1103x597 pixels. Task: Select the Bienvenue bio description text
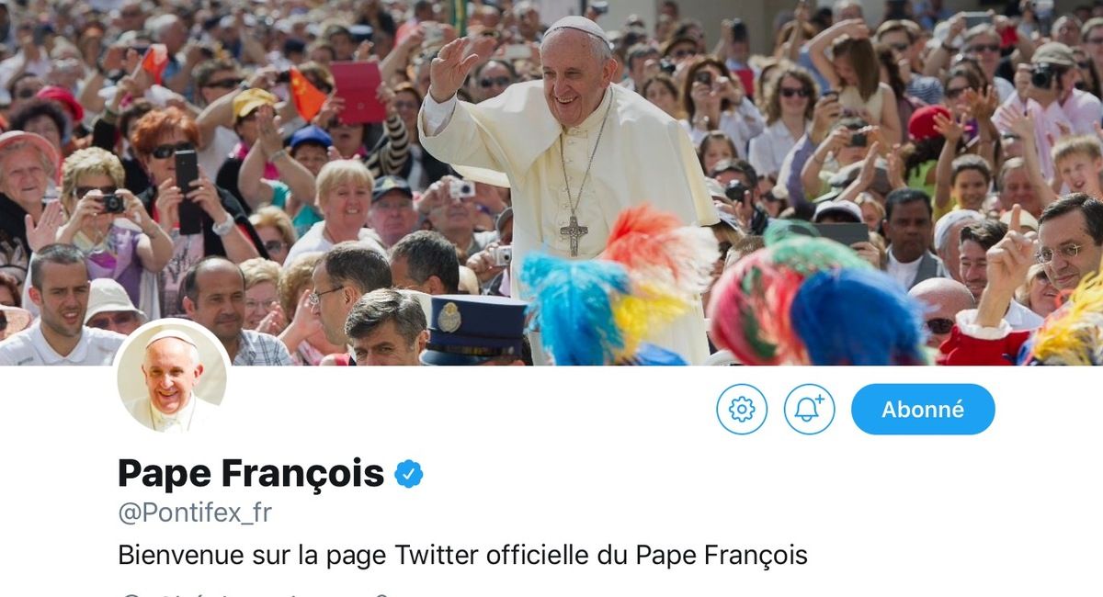tap(462, 555)
